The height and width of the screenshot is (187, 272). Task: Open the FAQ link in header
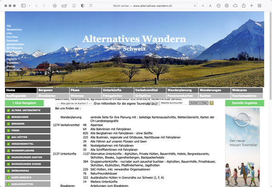tap(9, 26)
